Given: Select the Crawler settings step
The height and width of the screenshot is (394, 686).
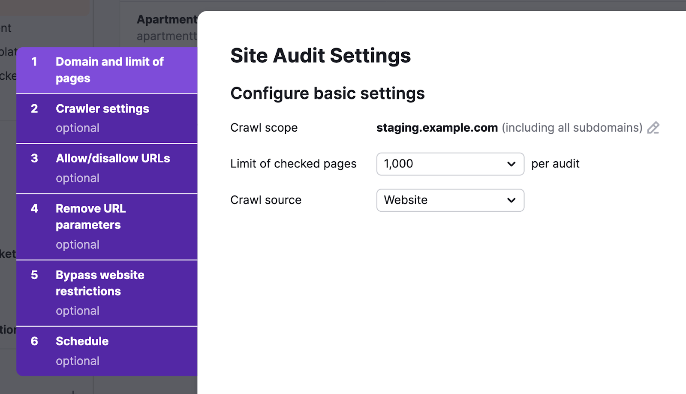Looking at the screenshot, I should 102,109.
